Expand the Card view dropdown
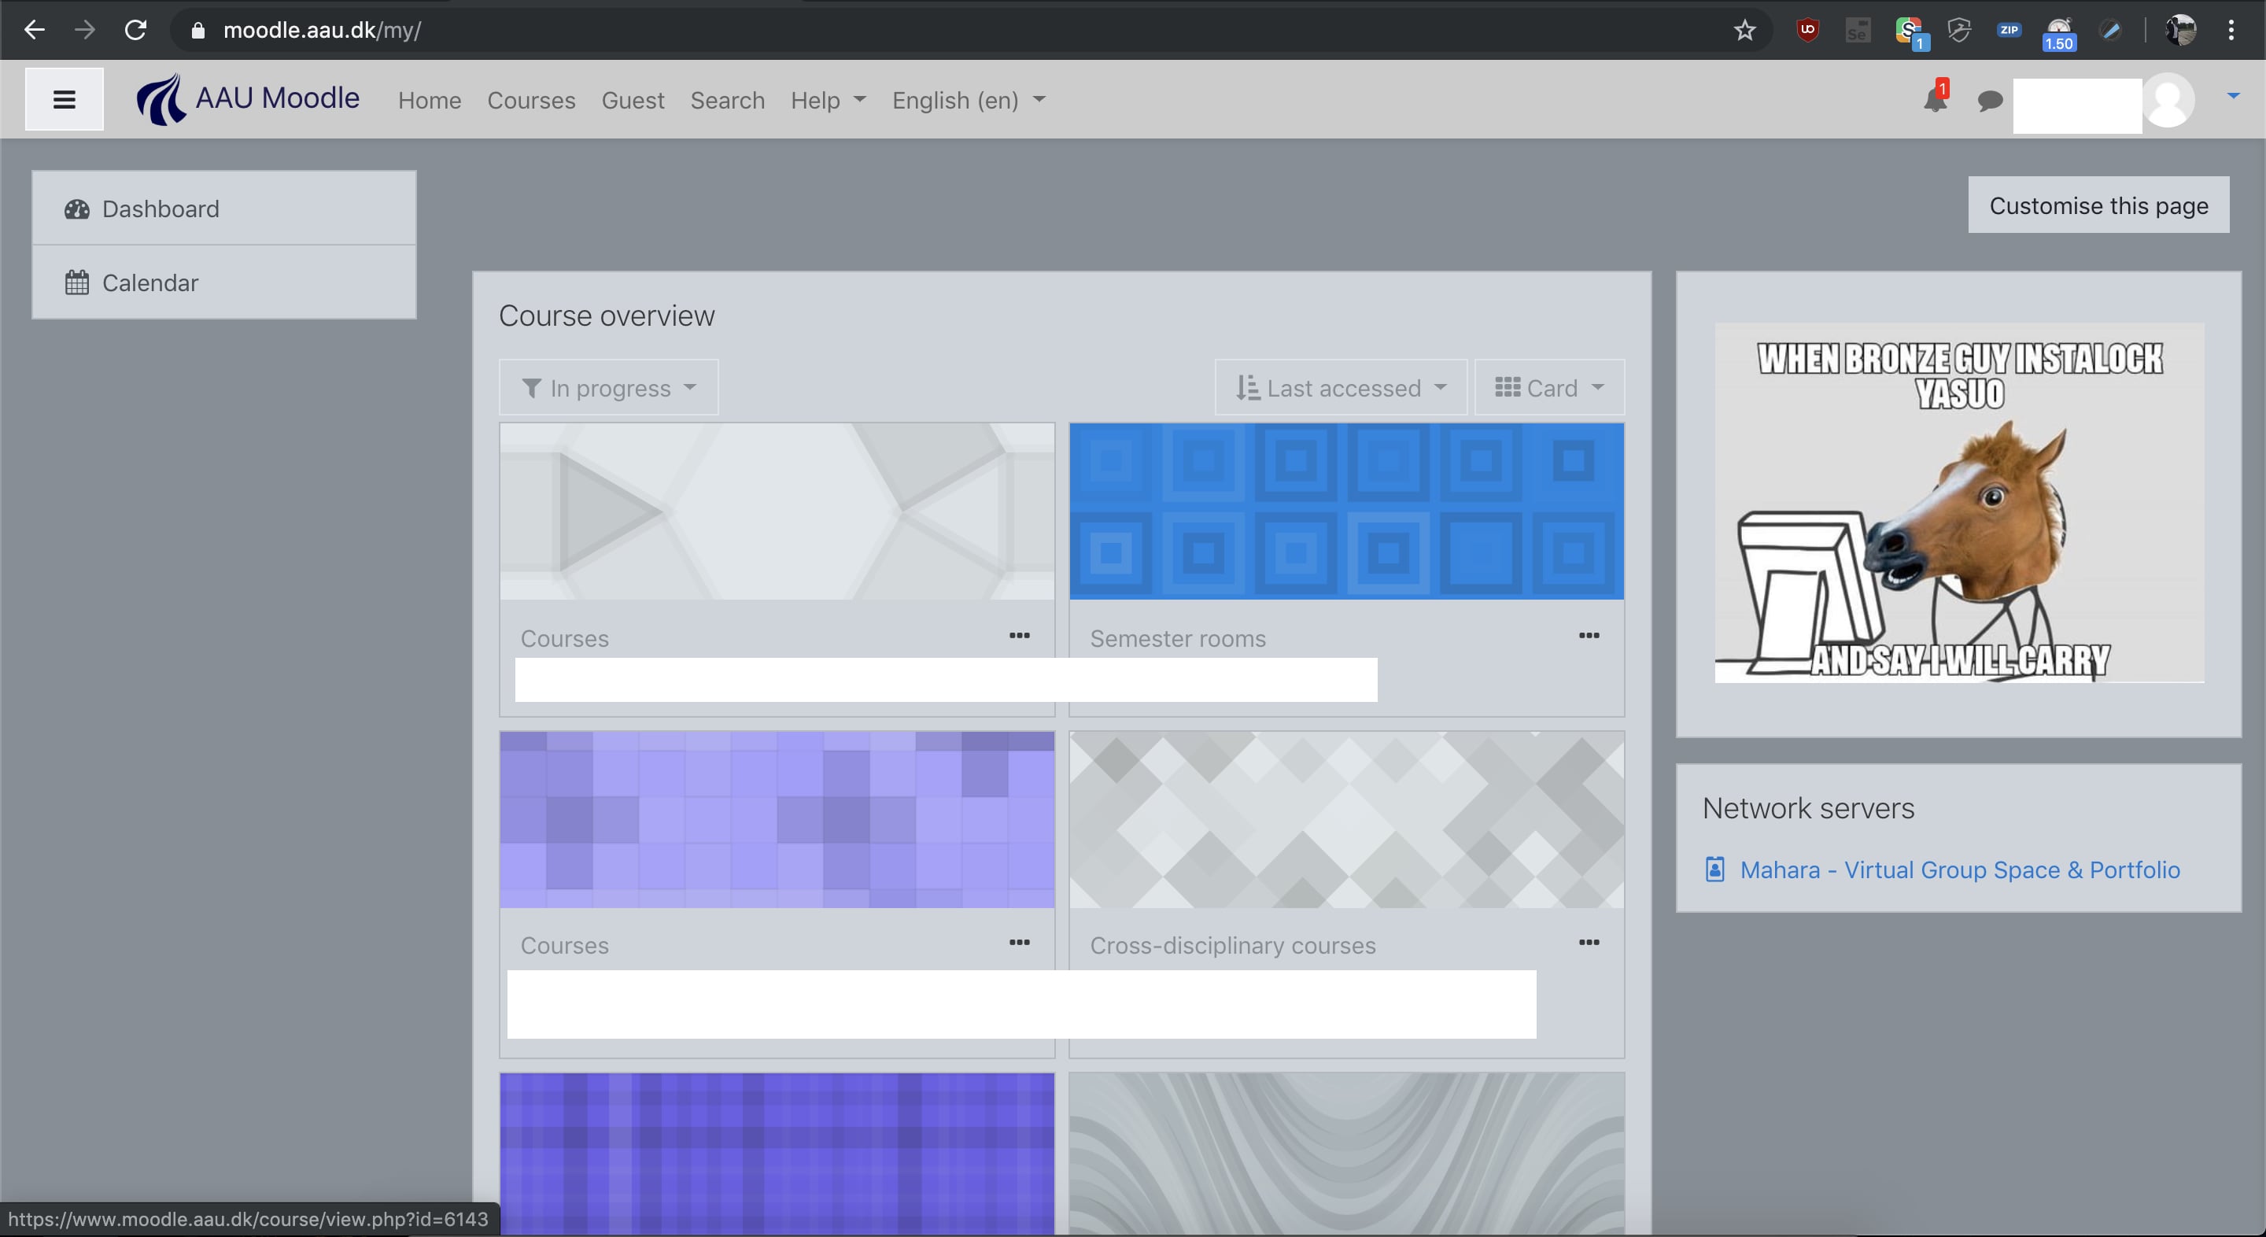Image resolution: width=2266 pixels, height=1237 pixels. pyautogui.click(x=1549, y=388)
